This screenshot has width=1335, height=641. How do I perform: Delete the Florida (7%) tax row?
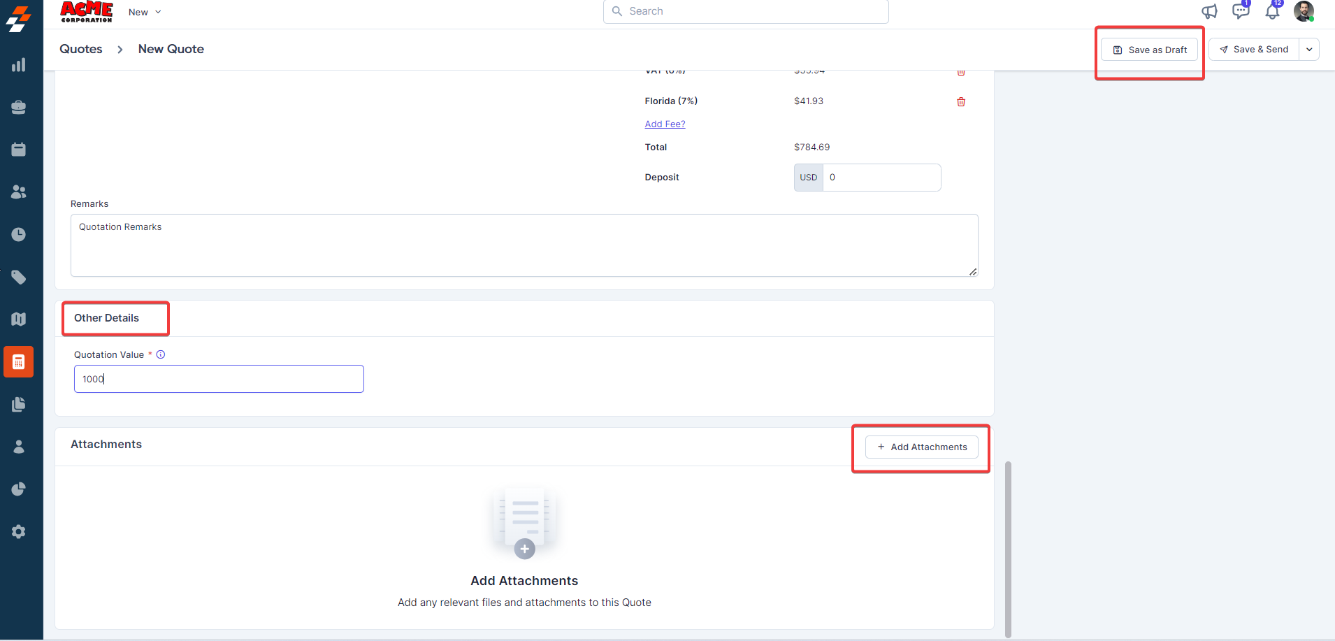coord(961,102)
